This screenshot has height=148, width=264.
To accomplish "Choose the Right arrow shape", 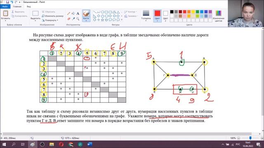I will click(110, 16).
